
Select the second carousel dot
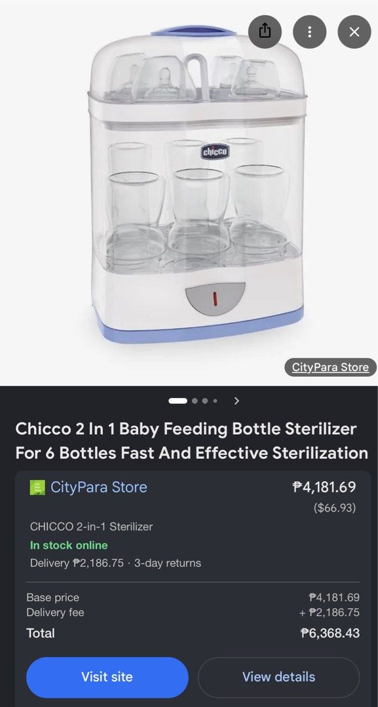click(x=195, y=401)
